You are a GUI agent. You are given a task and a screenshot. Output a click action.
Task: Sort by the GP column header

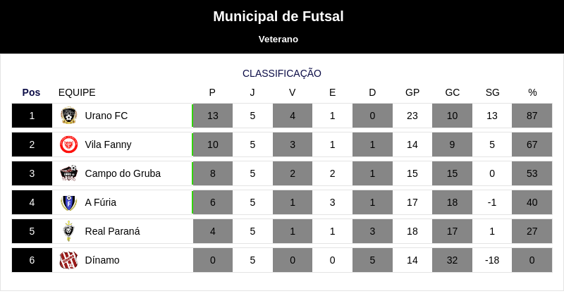[x=412, y=92]
